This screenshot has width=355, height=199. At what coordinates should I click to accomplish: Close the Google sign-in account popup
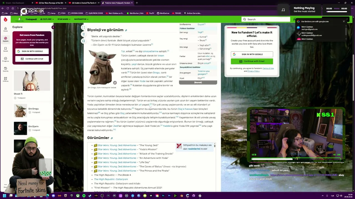tap(344, 21)
